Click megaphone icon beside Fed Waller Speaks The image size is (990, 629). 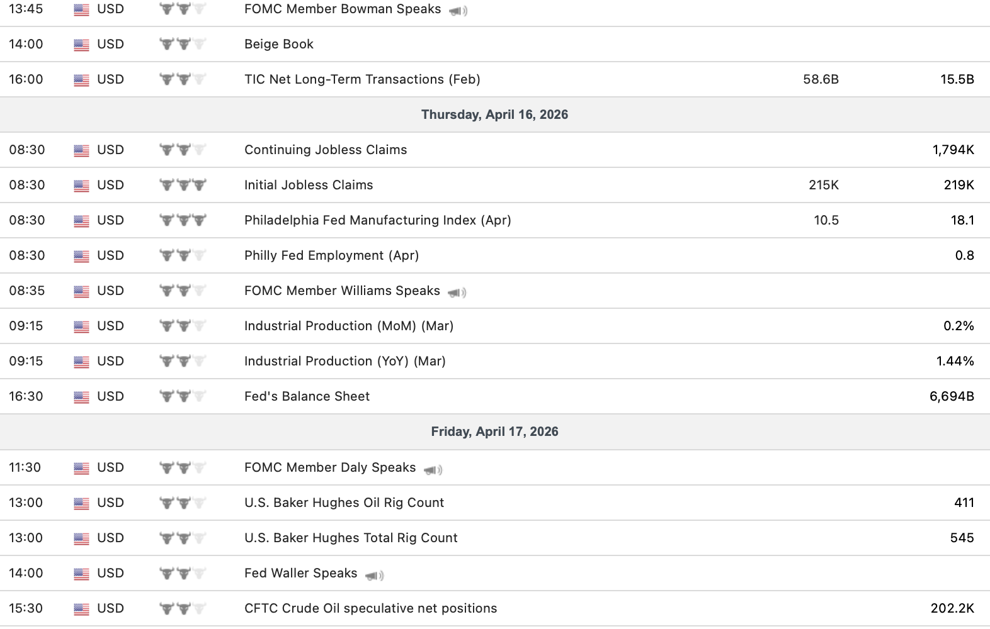pyautogui.click(x=374, y=575)
